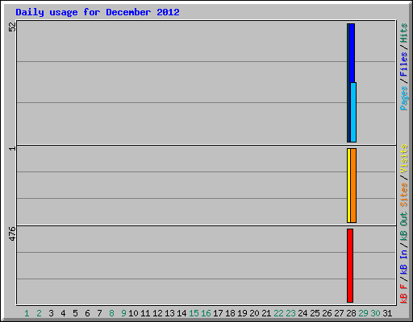Click day '25' on the x-axis
The width and height of the screenshot is (413, 322).
[315, 313]
